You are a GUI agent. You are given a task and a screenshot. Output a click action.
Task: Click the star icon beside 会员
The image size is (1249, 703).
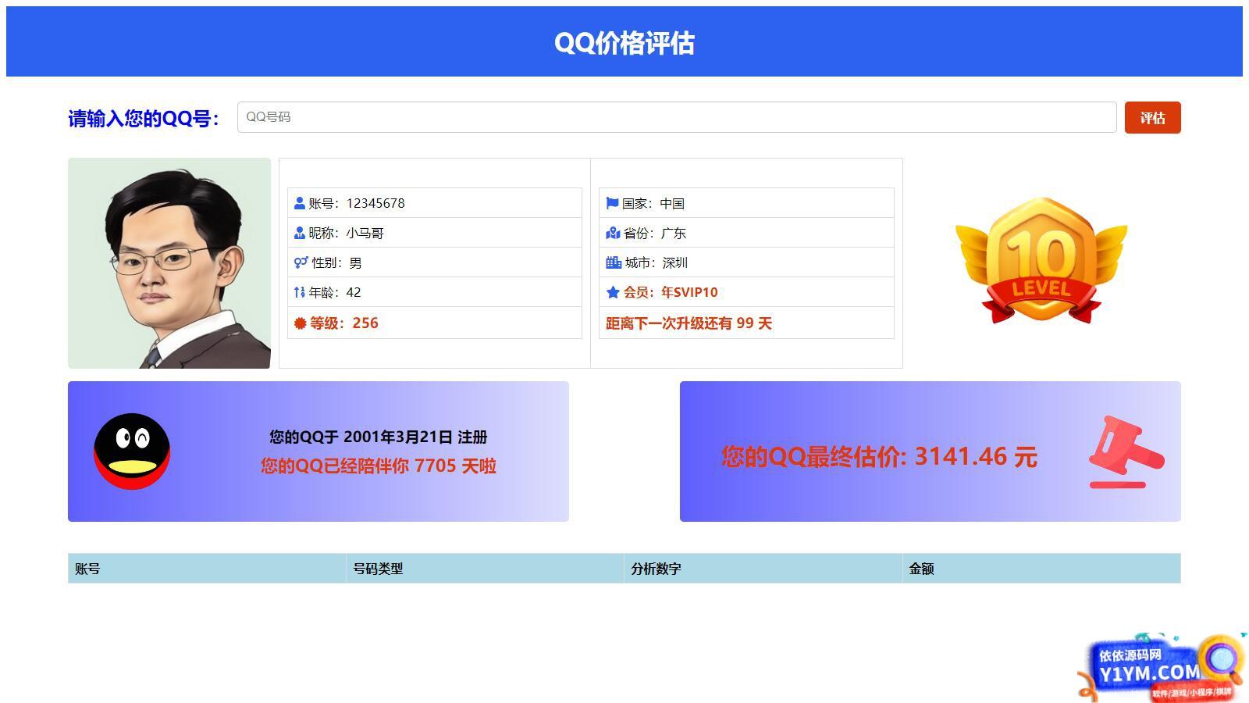pyautogui.click(x=613, y=292)
